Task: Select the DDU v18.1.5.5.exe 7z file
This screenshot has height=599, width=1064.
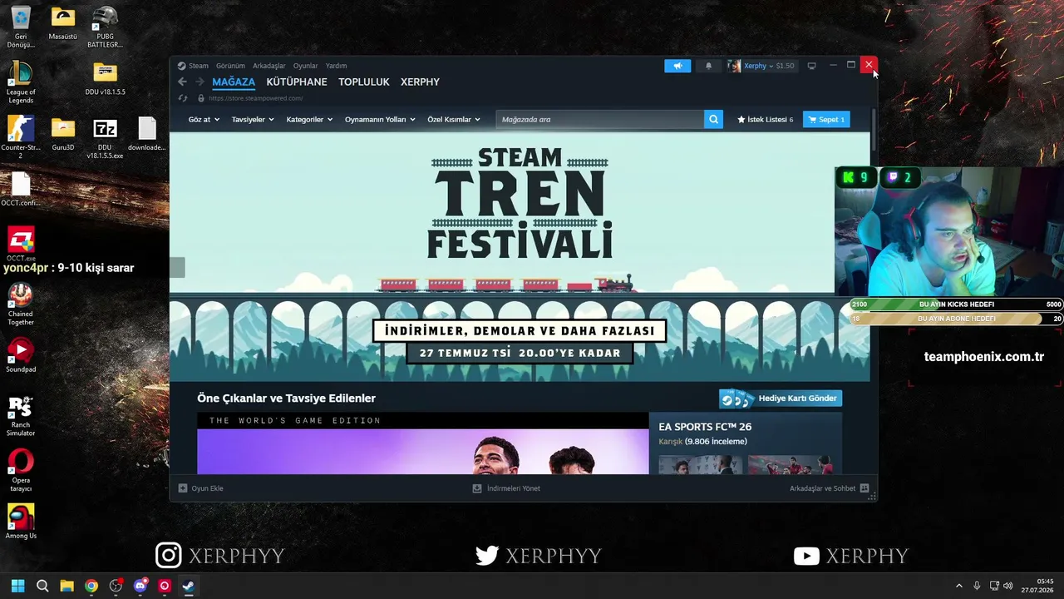Action: pyautogui.click(x=105, y=138)
